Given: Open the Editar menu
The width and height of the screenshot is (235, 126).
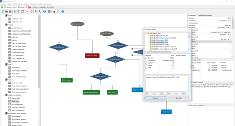Looking at the screenshot, I should pos(9,4).
